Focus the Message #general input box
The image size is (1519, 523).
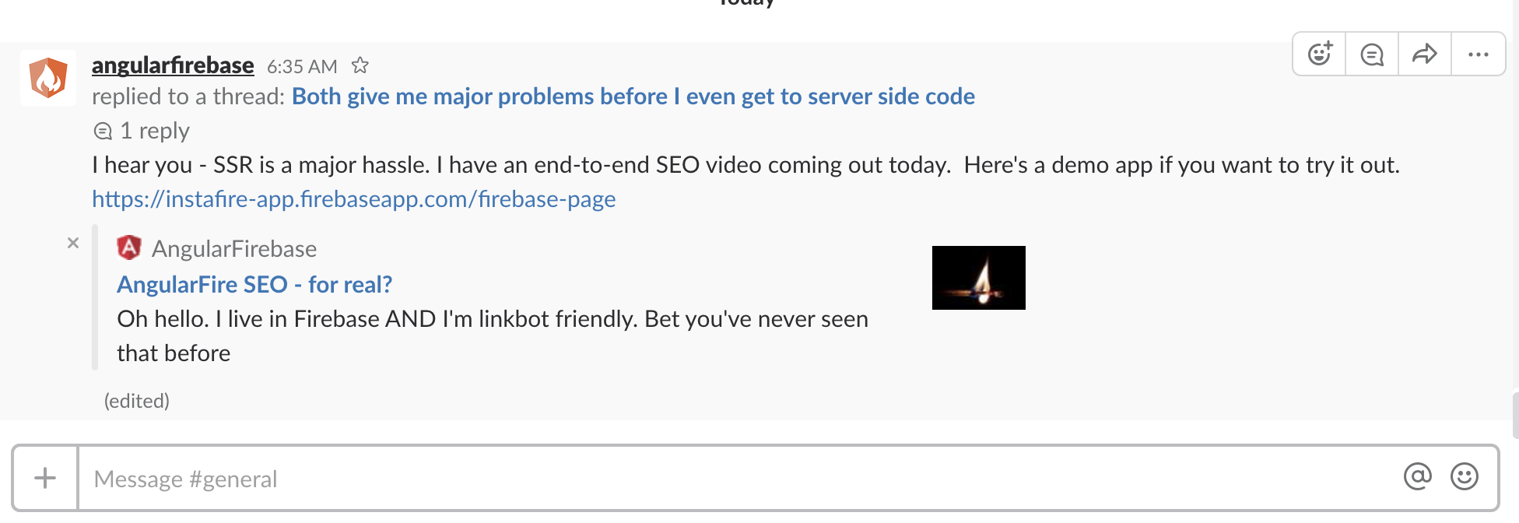pos(700,479)
